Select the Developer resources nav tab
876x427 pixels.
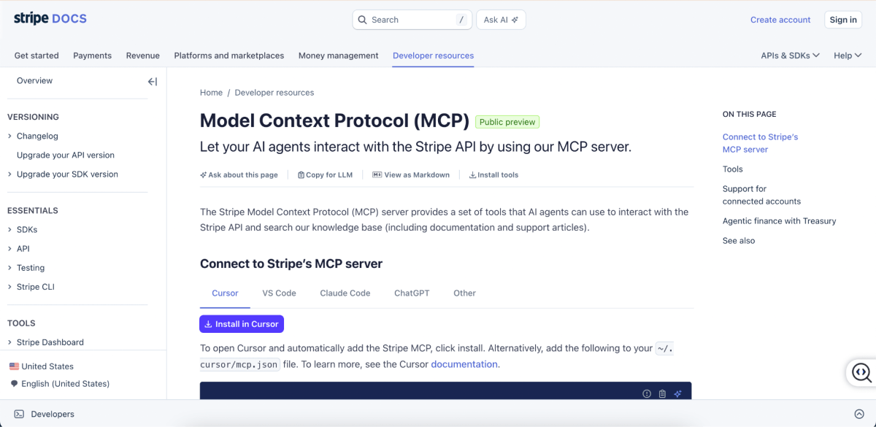tap(433, 55)
